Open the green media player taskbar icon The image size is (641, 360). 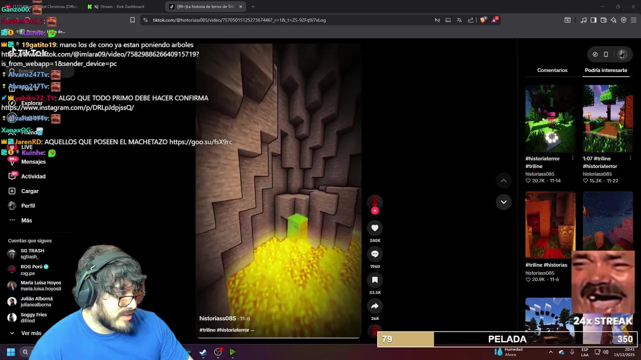click(233, 352)
